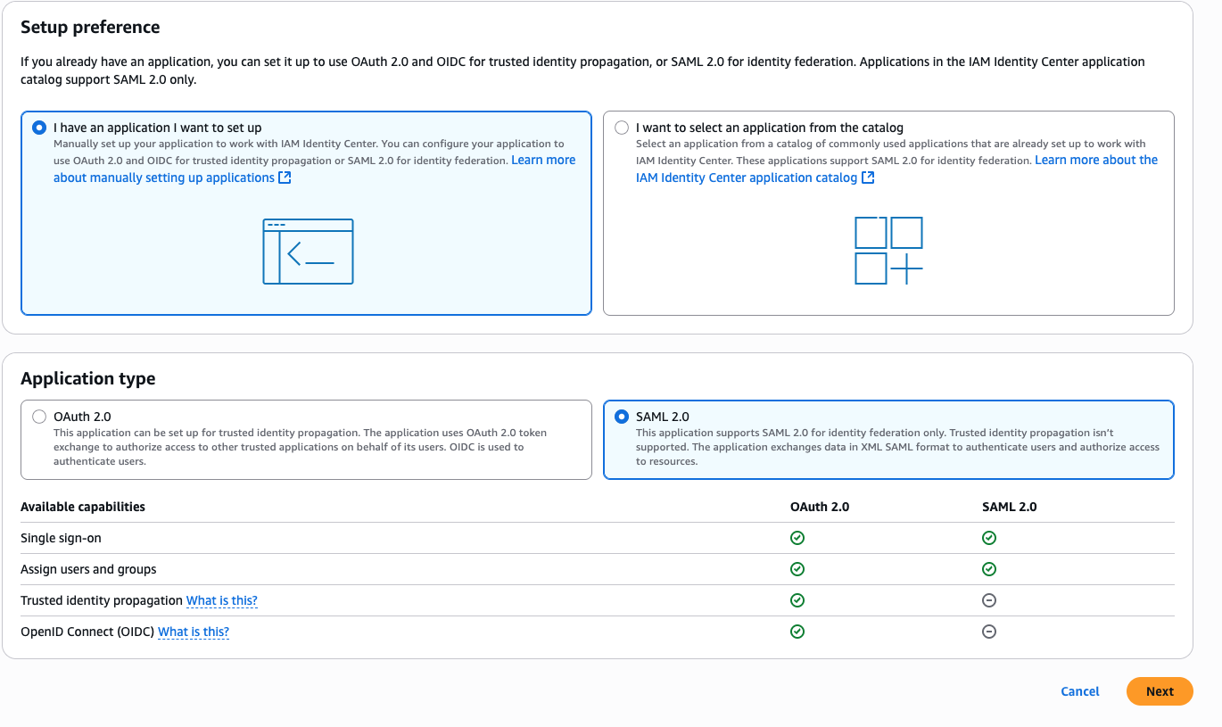Image resolution: width=1222 pixels, height=727 pixels.
Task: Click SAML 2.0 unsupported icon for Trusted identity propagation
Action: pyautogui.click(x=989, y=600)
